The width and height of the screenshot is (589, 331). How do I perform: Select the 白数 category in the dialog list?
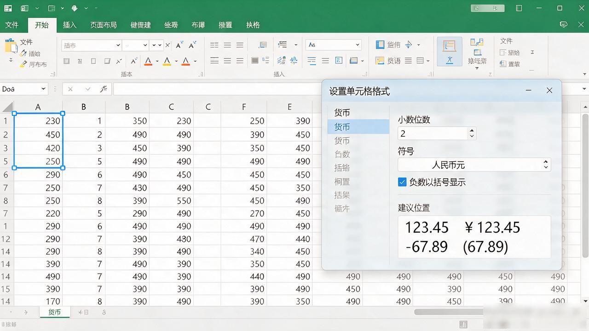click(342, 154)
